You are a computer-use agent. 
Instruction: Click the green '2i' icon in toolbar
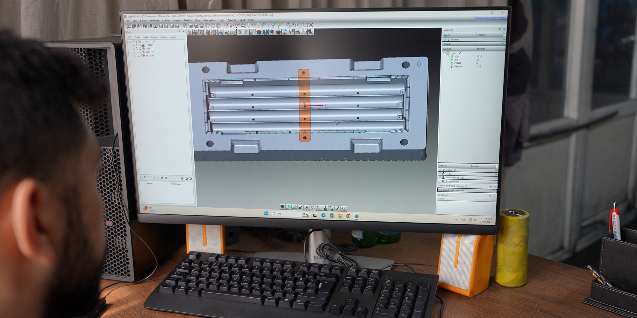[x=233, y=32]
